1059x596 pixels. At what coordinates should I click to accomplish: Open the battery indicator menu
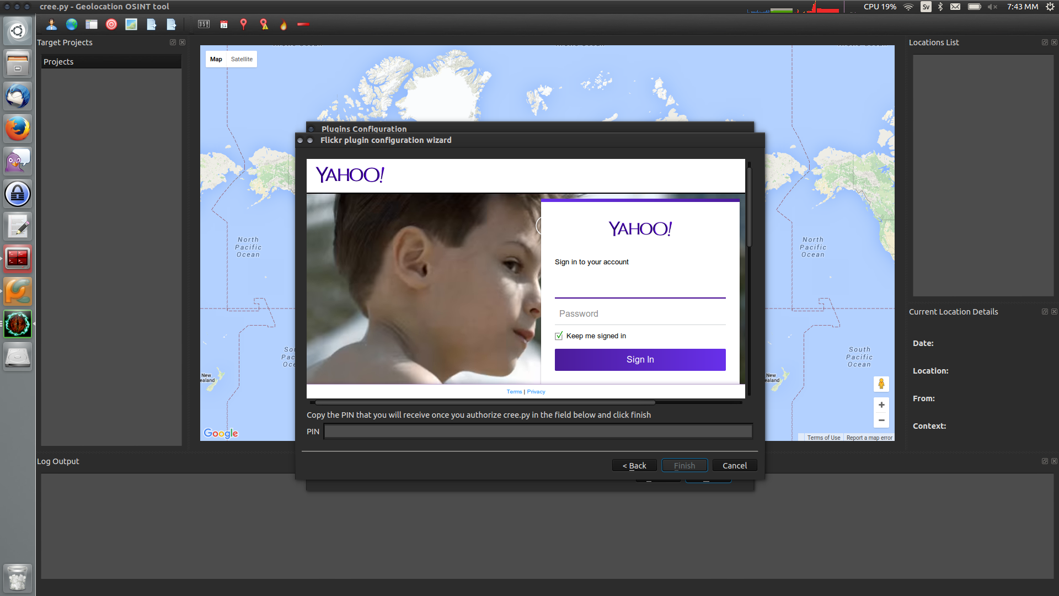coord(975,7)
